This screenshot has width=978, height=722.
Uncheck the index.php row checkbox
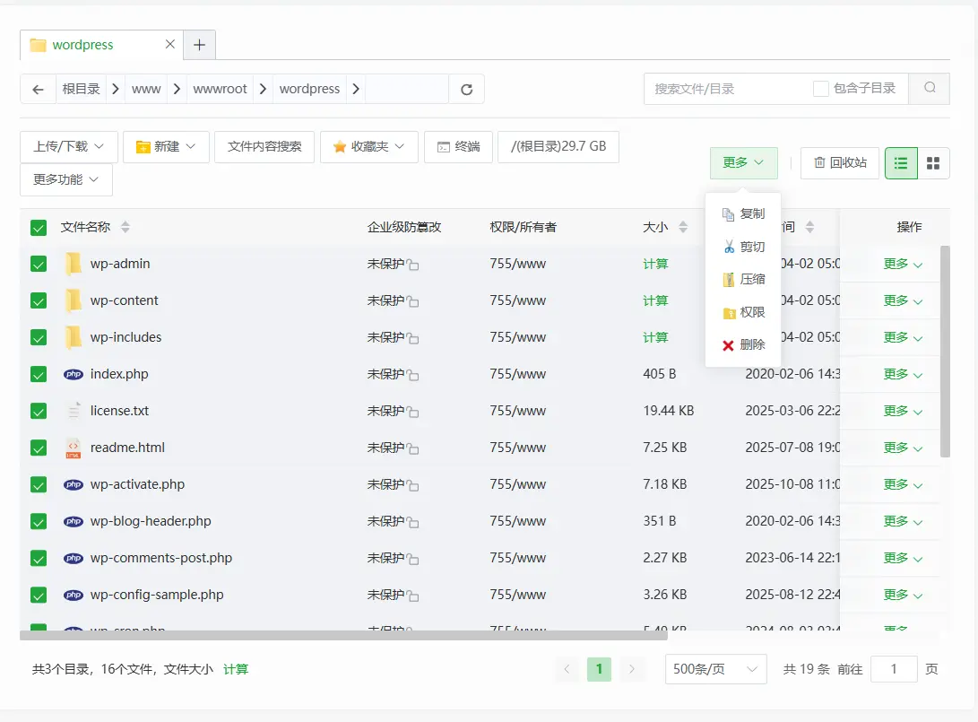tap(39, 374)
